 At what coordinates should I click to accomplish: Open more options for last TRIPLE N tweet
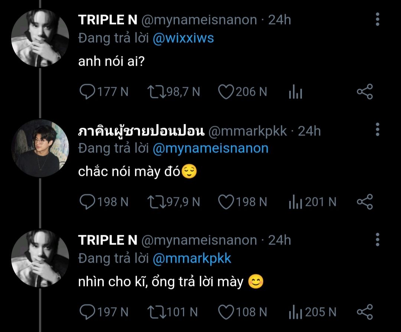(378, 240)
